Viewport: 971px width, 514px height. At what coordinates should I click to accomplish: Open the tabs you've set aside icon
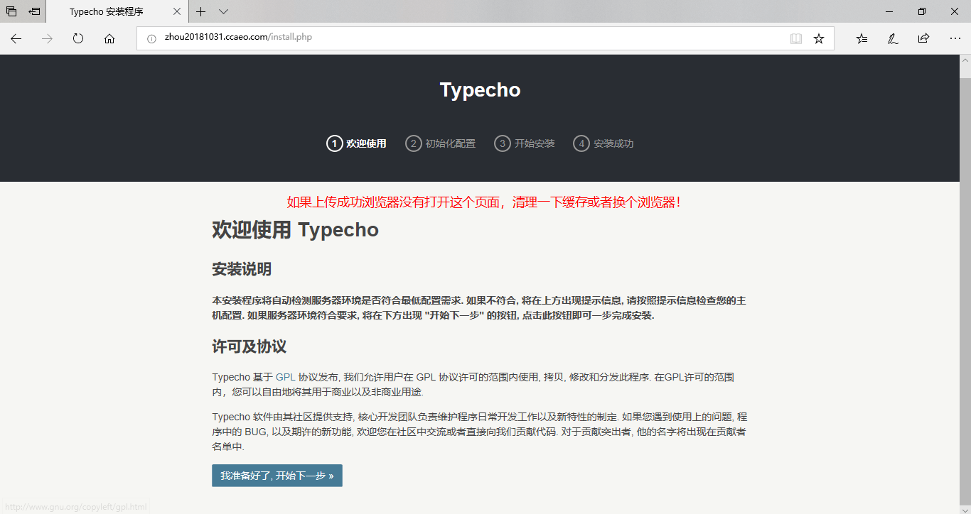tap(11, 11)
